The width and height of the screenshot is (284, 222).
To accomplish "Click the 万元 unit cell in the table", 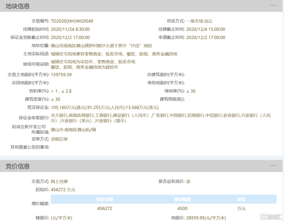I will pyautogui.click(x=241, y=208).
